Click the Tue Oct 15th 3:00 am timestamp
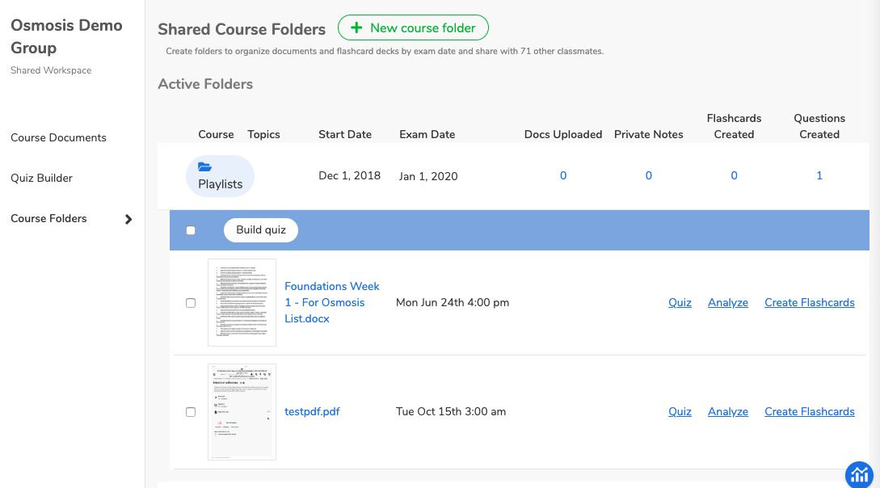The height and width of the screenshot is (488, 880). pyautogui.click(x=451, y=411)
